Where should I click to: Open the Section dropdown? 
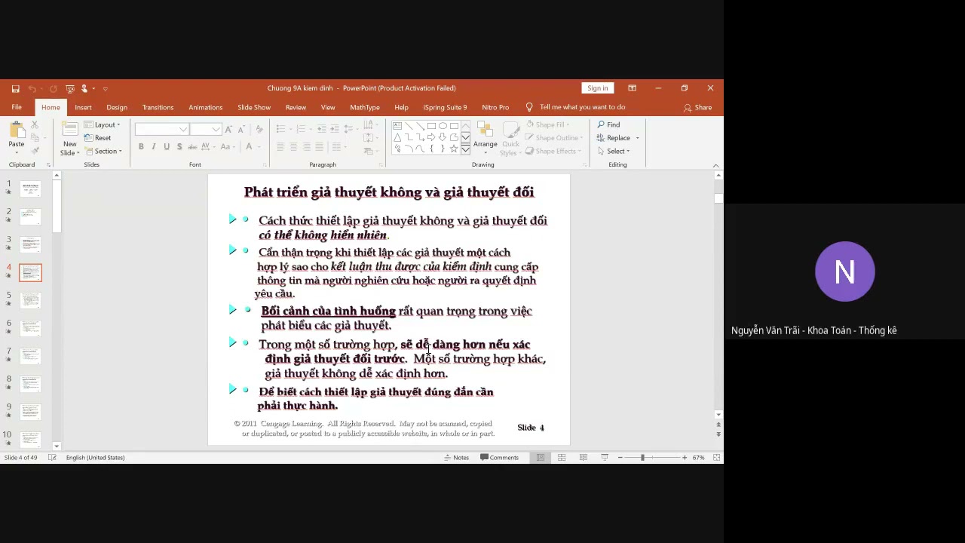tap(103, 151)
